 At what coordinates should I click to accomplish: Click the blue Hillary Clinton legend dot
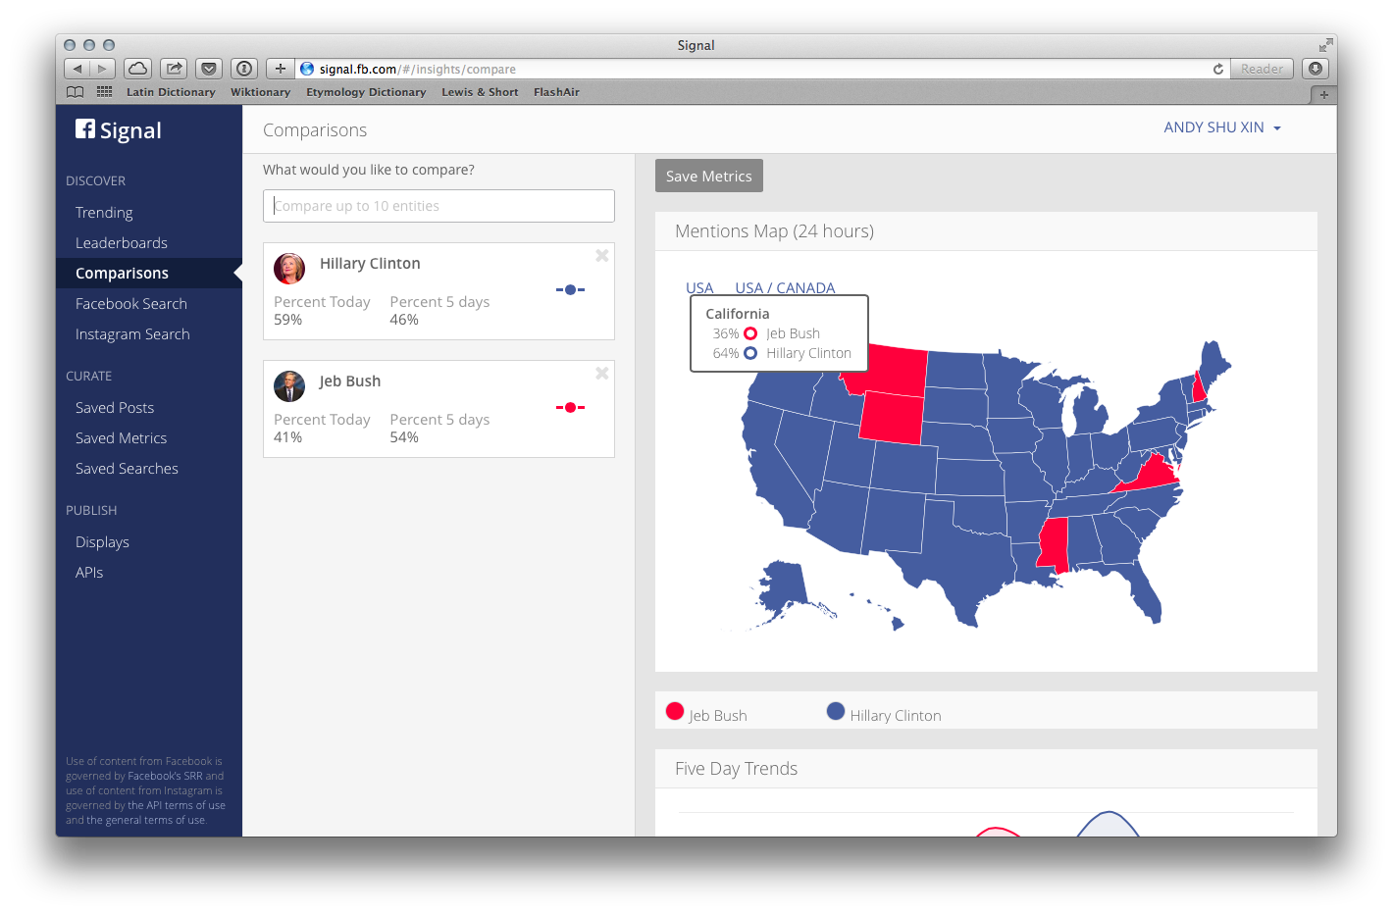coord(836,711)
